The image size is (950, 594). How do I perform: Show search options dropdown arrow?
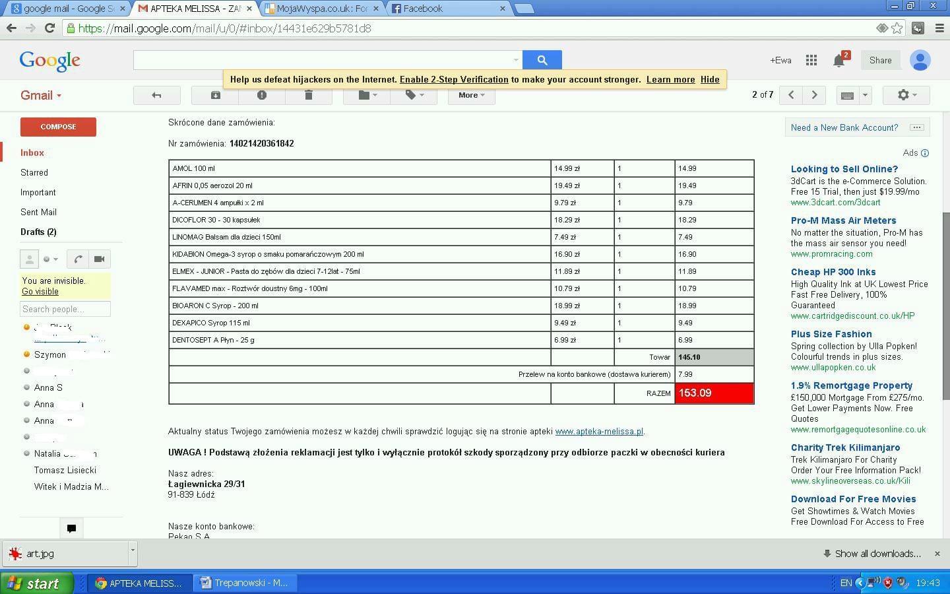pos(516,60)
